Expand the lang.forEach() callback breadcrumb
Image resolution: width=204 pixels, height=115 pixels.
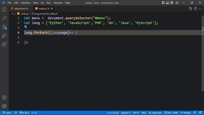tap(46, 14)
